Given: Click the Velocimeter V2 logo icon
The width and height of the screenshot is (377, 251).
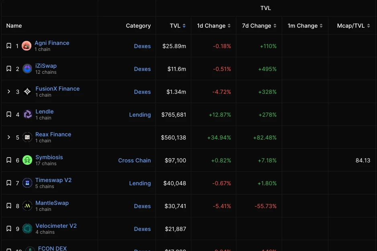Looking at the screenshot, I should tap(27, 229).
